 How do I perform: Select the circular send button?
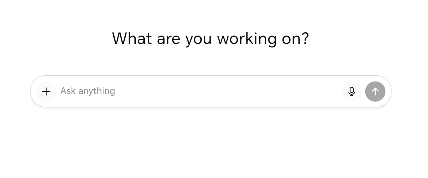pos(375,91)
